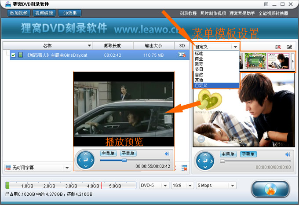Open the 照片制作视频 link

click(213, 13)
